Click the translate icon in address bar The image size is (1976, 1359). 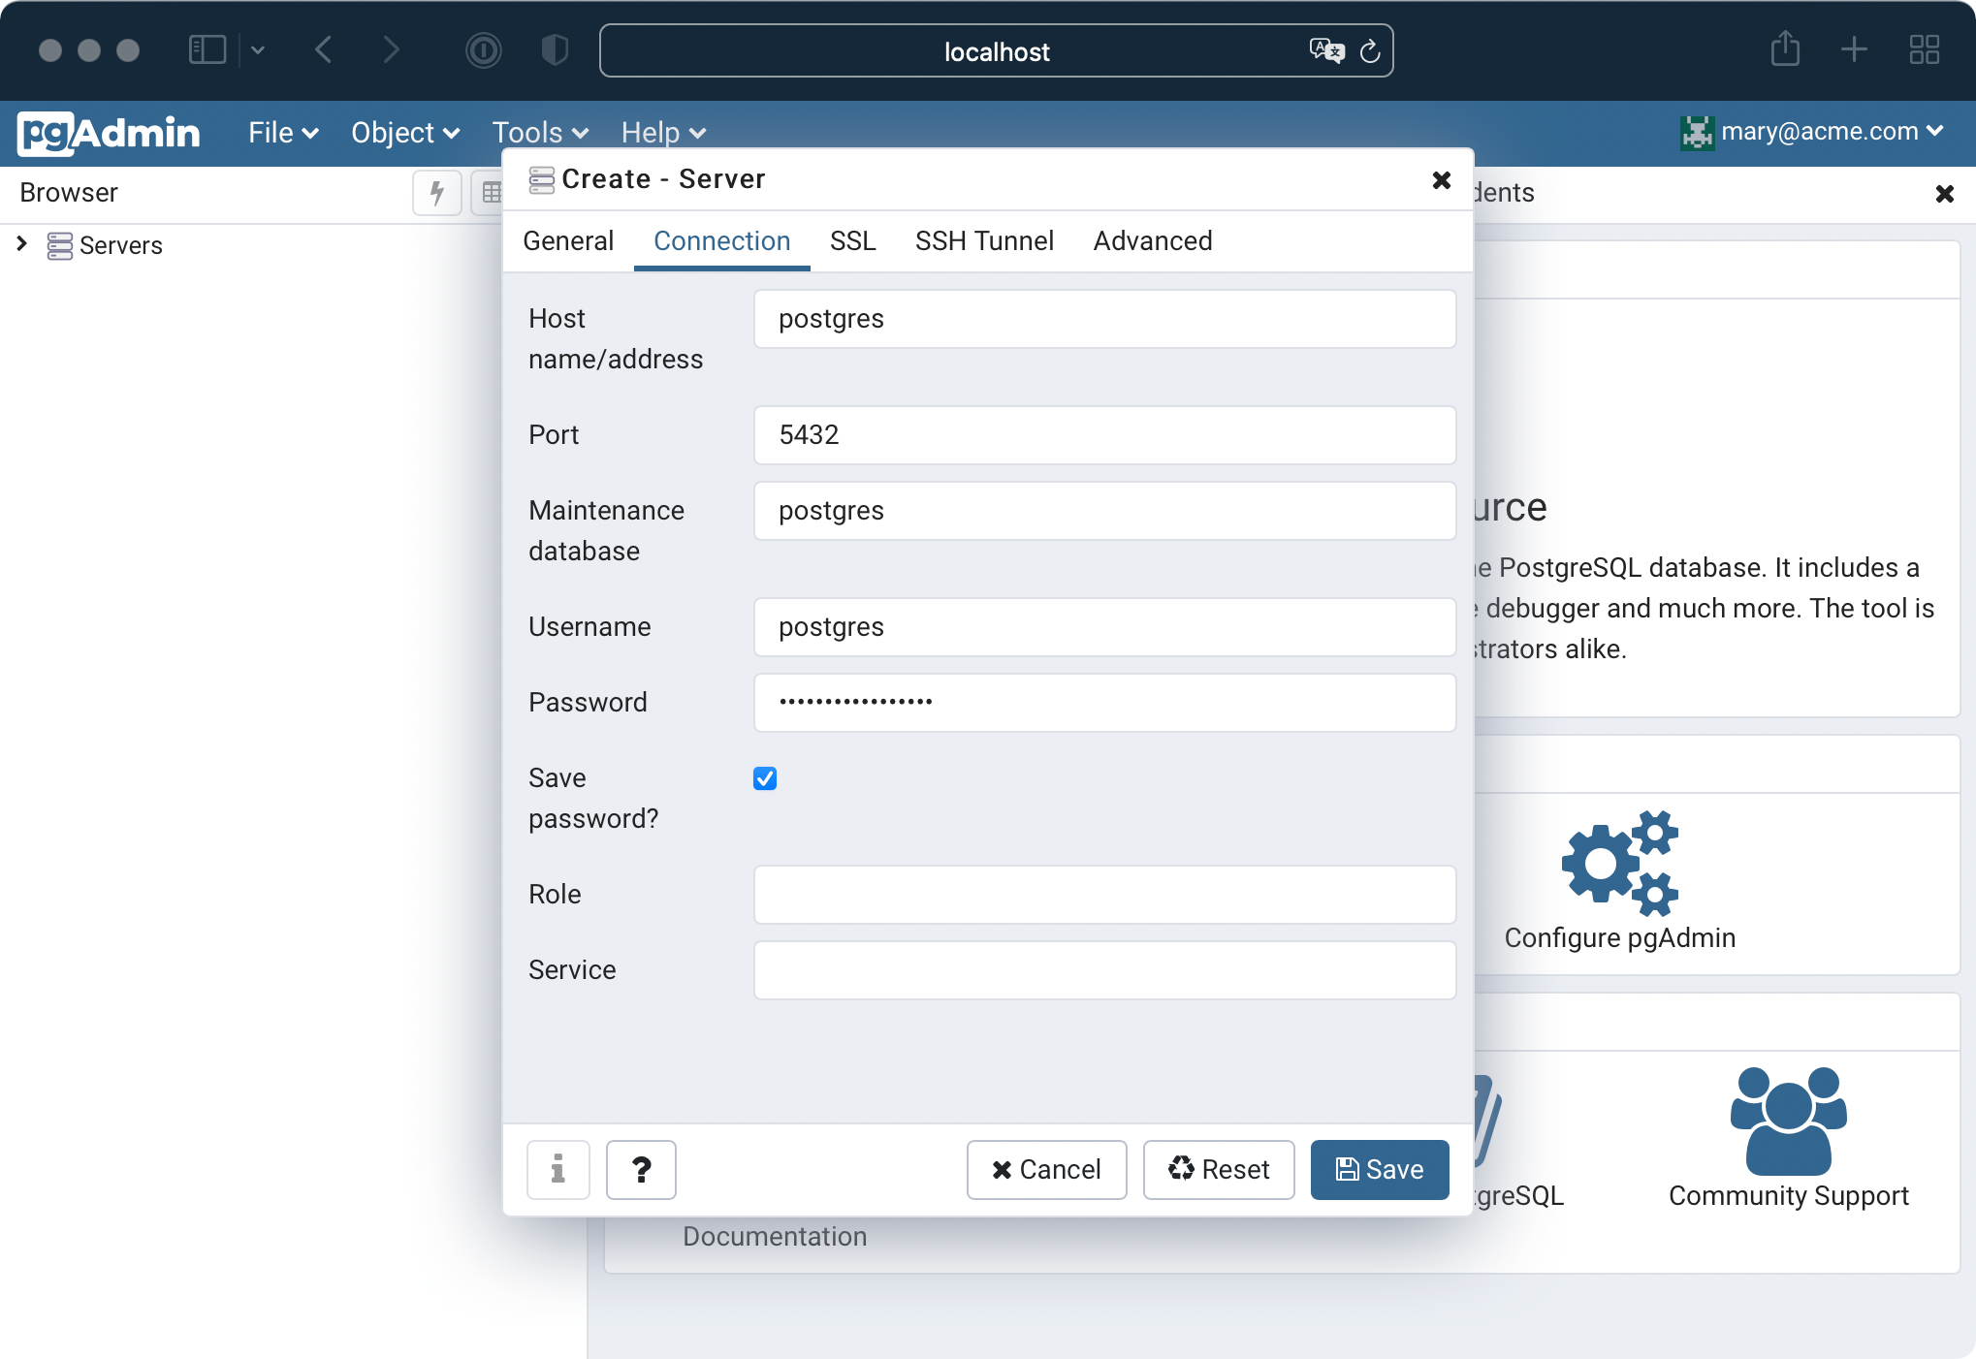1326,50
